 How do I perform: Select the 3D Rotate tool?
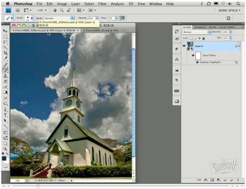5,132
